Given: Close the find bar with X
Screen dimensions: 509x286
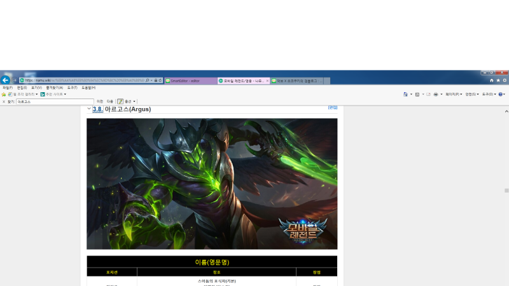Looking at the screenshot, I should pyautogui.click(x=4, y=102).
